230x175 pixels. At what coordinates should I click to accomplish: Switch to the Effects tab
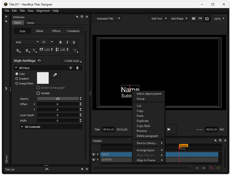[x=56, y=31]
